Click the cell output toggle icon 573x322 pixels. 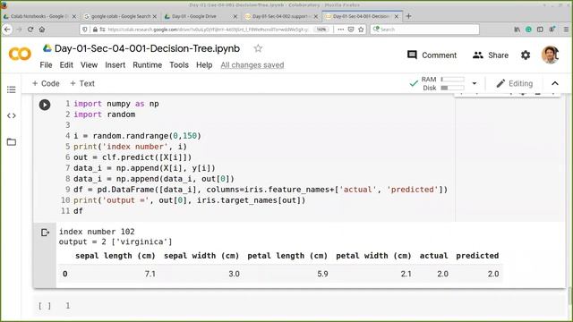(45, 233)
